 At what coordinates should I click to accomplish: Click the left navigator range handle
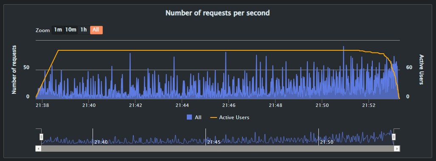point(41,136)
